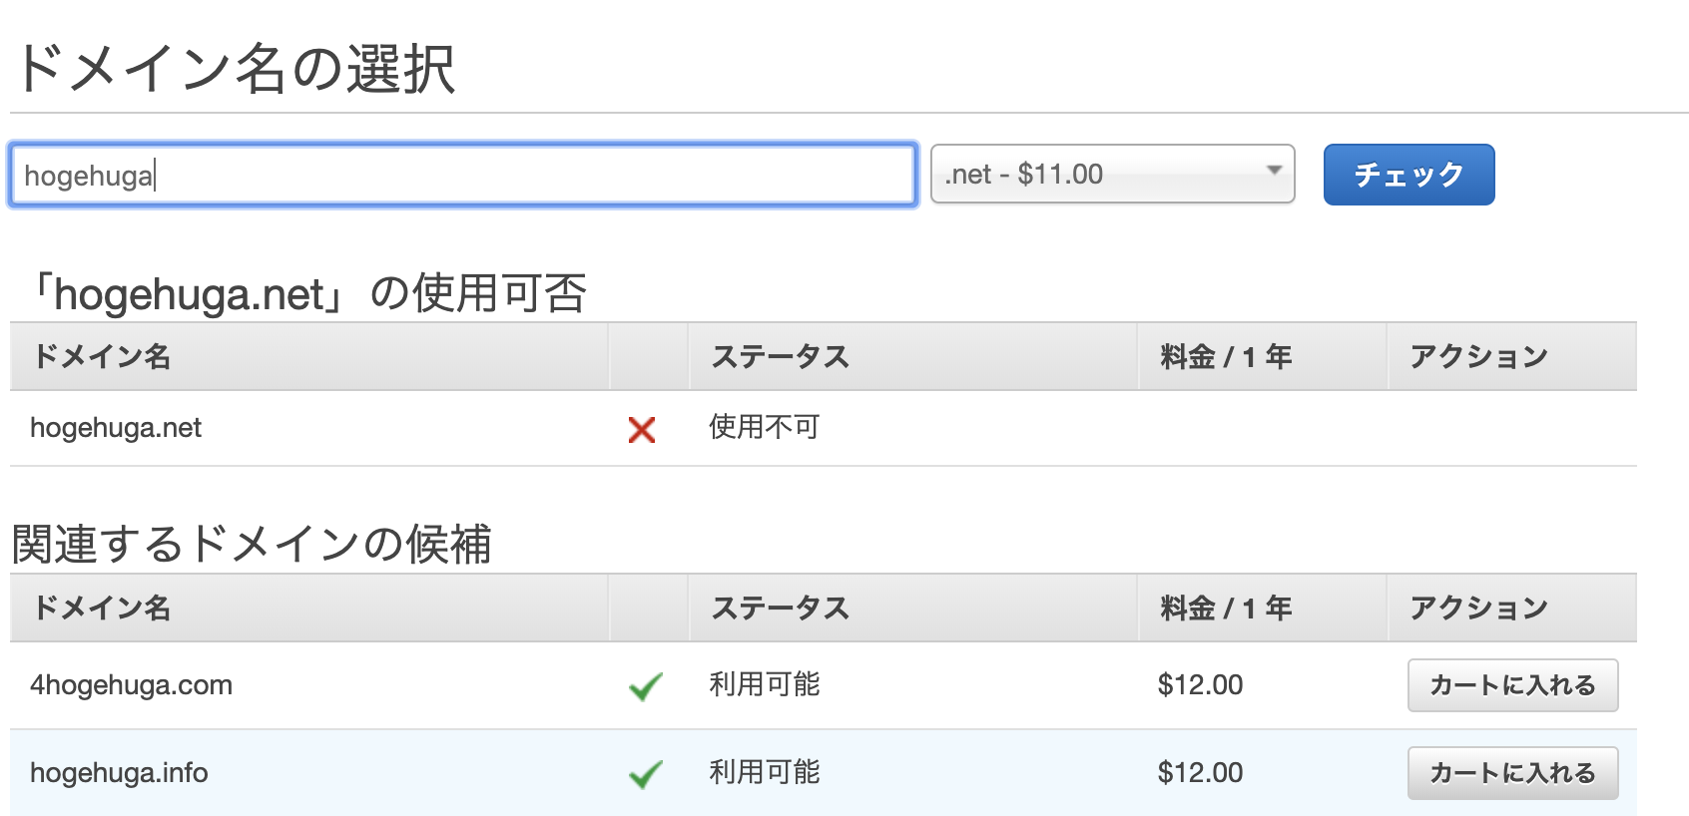The width and height of the screenshot is (1689, 816).
Task: Open the .net - $11.00 TLD dropdown
Action: click(1111, 175)
